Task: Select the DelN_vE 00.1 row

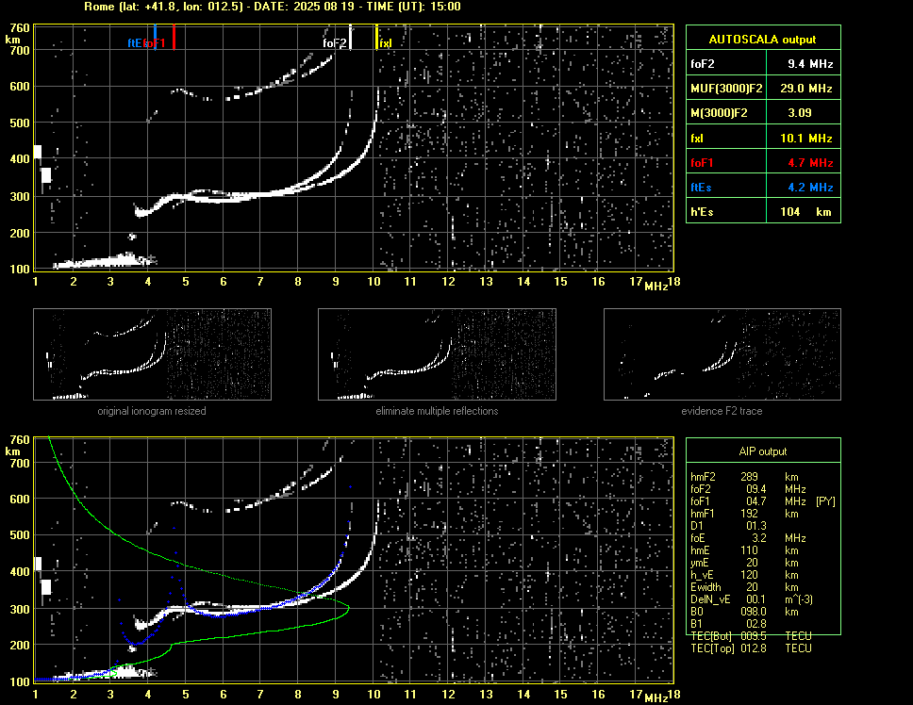Action: click(752, 598)
